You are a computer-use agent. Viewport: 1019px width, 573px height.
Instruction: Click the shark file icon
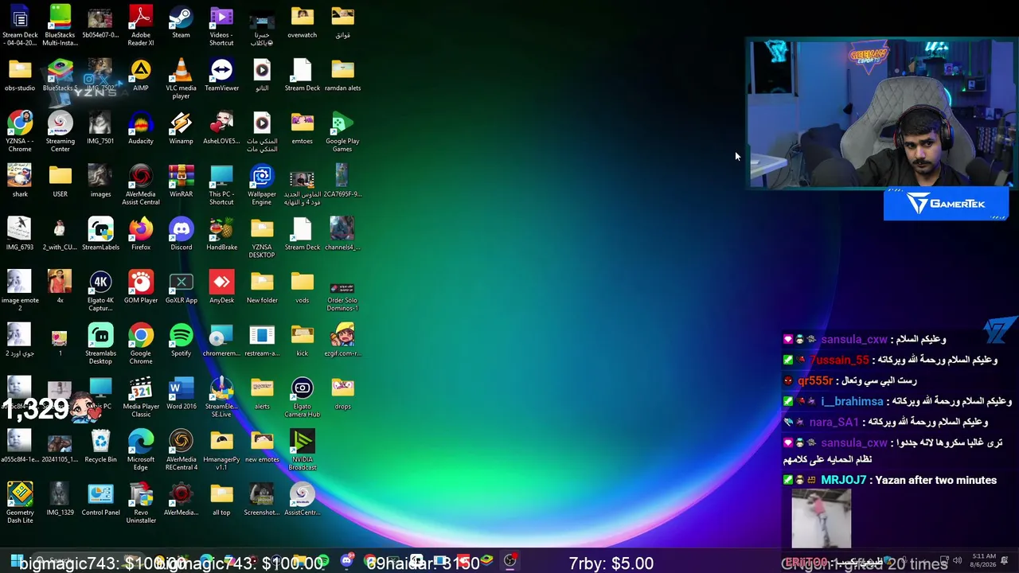pyautogui.click(x=20, y=181)
